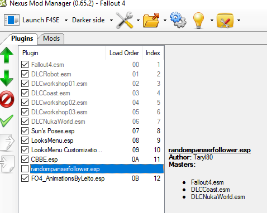Click the Launch F4SE game icon

point(12,20)
